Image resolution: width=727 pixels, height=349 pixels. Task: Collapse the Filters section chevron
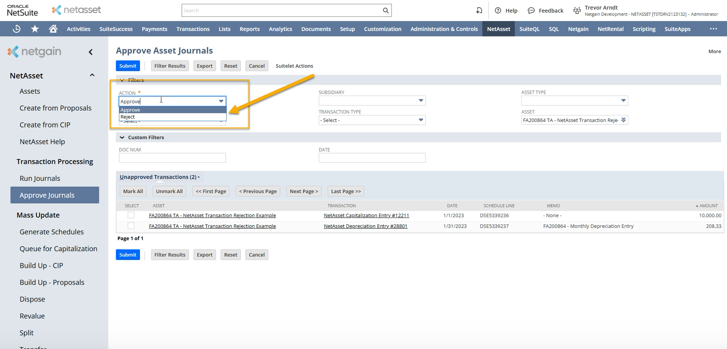pyautogui.click(x=122, y=80)
